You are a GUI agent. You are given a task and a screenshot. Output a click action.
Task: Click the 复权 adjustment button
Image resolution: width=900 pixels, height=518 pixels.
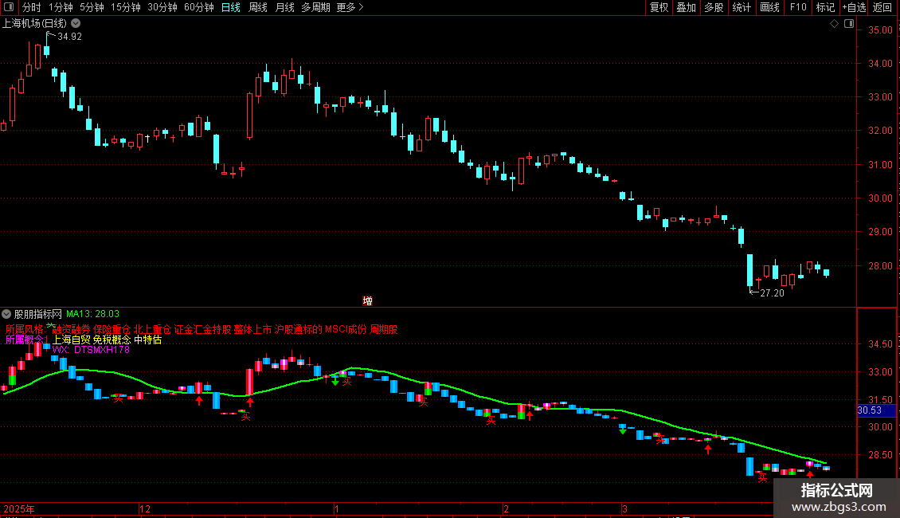coord(659,7)
